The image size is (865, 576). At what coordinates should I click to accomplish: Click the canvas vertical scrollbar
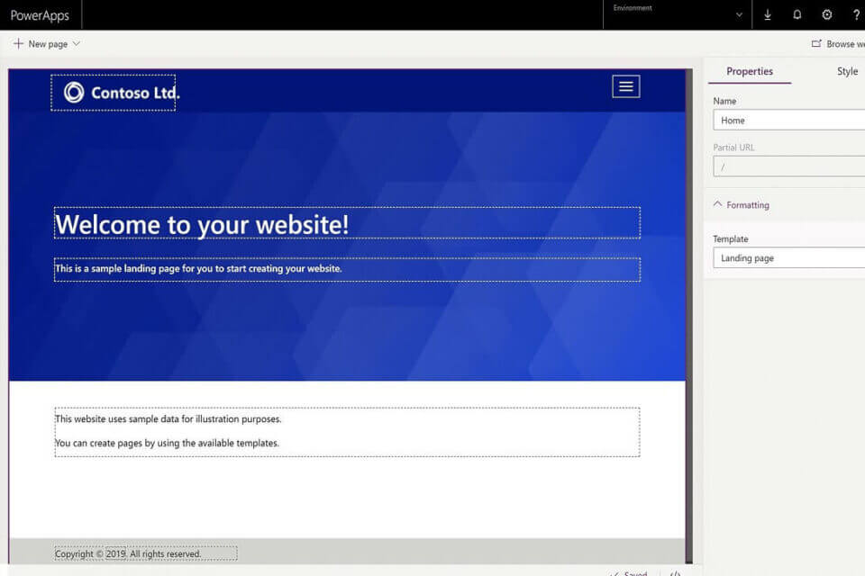point(689,315)
